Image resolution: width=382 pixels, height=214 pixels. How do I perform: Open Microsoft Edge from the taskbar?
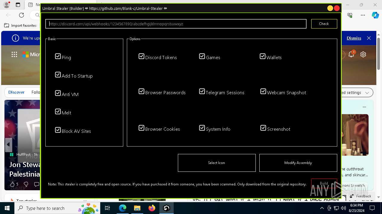click(x=123, y=208)
